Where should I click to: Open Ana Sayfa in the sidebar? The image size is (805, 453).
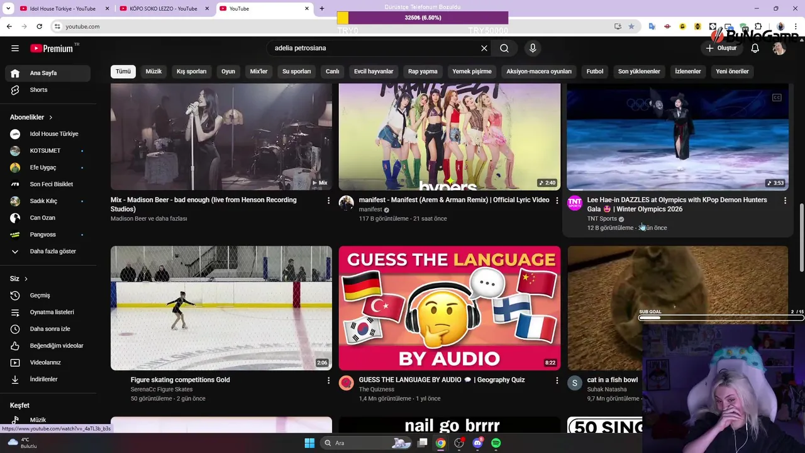coord(48,73)
